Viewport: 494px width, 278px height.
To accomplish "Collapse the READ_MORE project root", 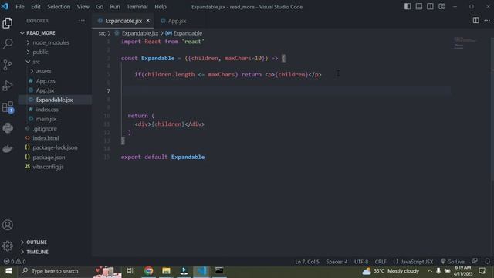I will [41, 33].
